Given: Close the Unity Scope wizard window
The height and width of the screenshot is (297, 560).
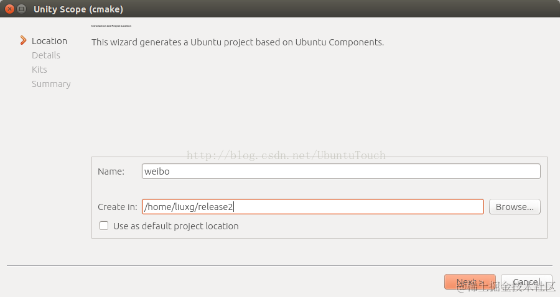Looking at the screenshot, I should (10, 9).
